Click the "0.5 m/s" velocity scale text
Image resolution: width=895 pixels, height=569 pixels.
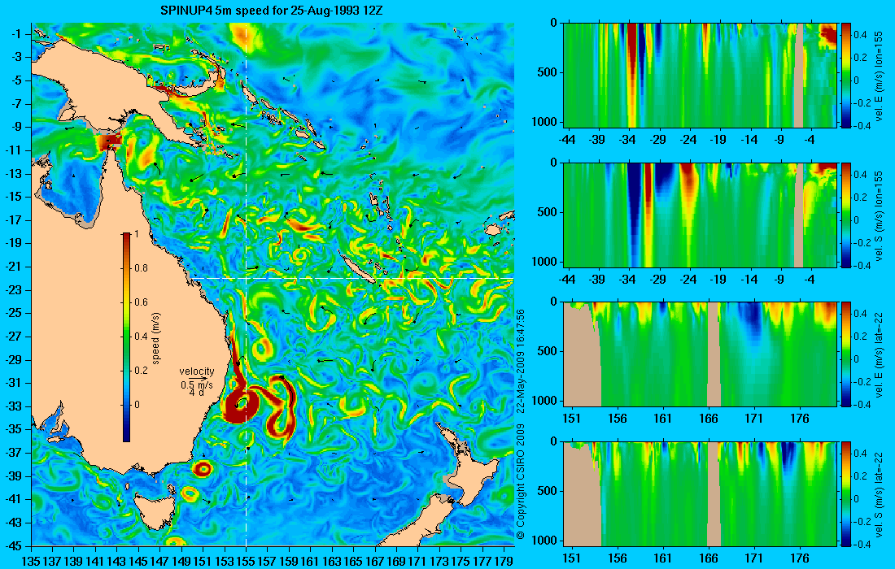[x=197, y=384]
